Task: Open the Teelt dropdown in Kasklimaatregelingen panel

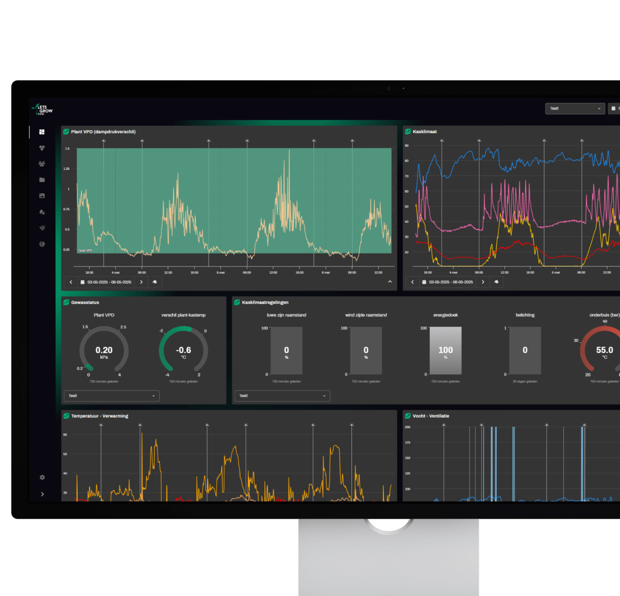Action: [283, 396]
